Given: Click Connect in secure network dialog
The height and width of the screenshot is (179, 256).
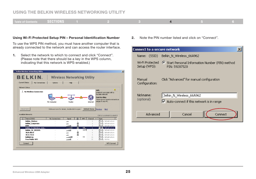Looking at the screenshot, I should 221,114.
